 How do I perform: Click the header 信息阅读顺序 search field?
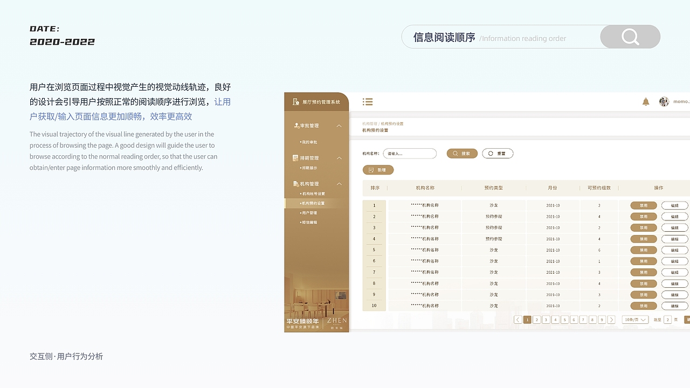coord(501,37)
